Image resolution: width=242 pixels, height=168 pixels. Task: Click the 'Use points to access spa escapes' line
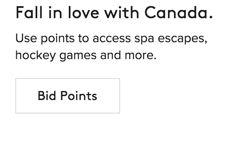pyautogui.click(x=111, y=38)
